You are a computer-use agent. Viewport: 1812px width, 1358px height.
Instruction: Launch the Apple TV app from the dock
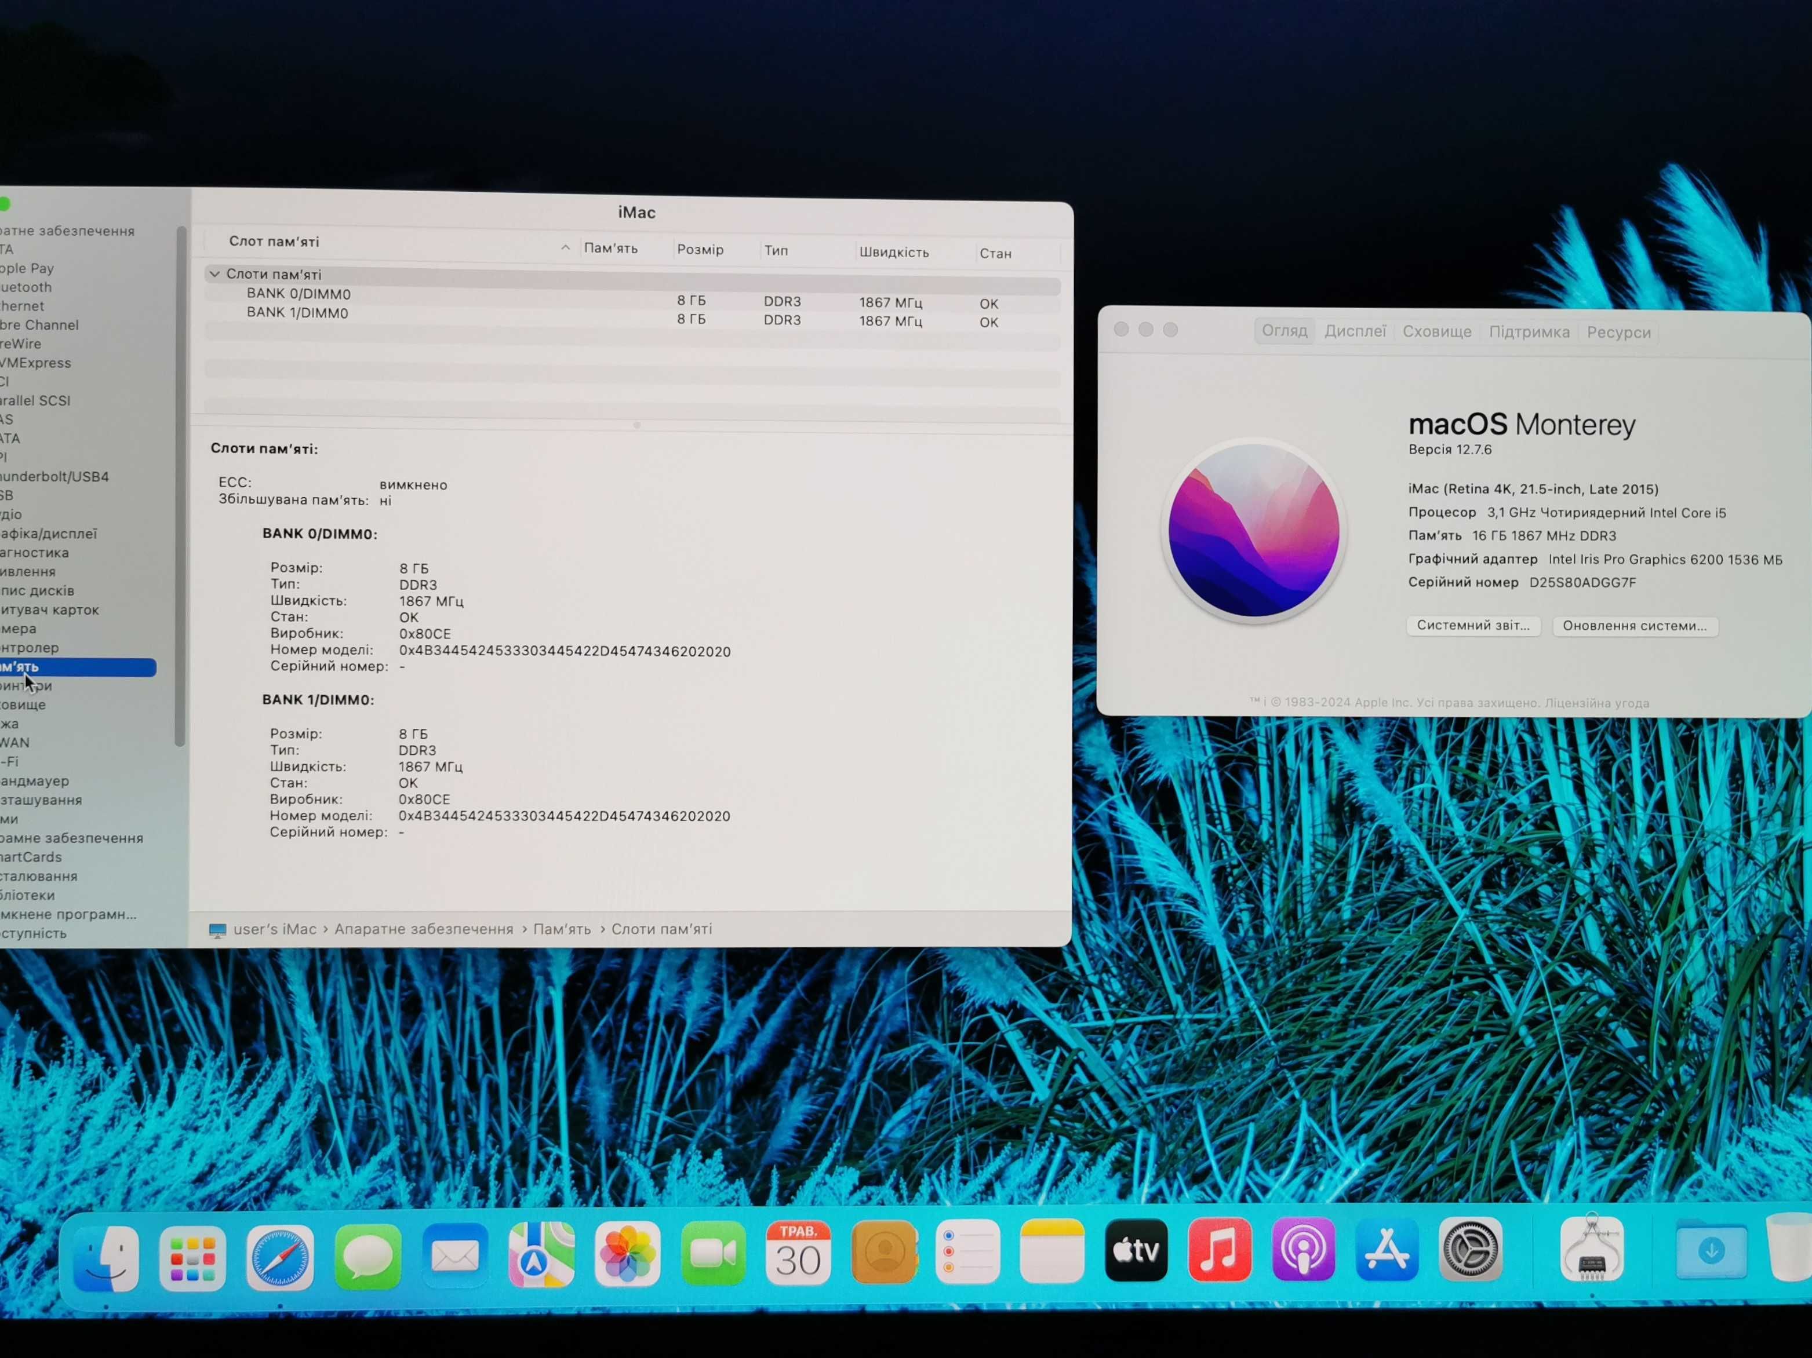point(1136,1250)
